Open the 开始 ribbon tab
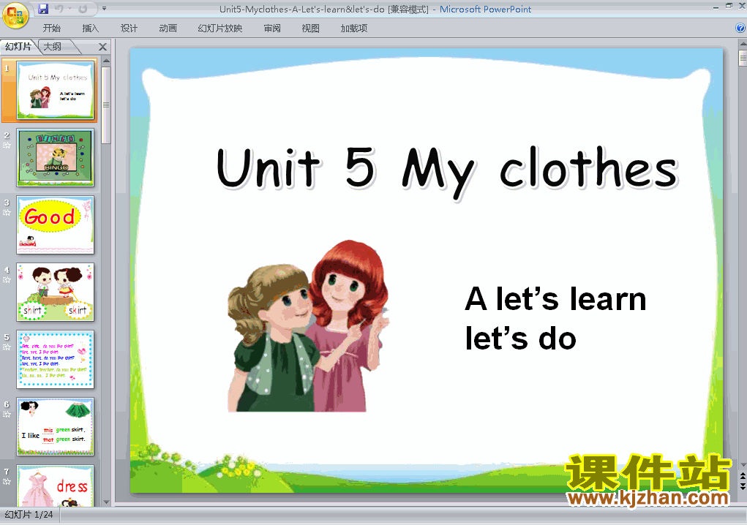Image resolution: width=747 pixels, height=525 pixels. (51, 28)
